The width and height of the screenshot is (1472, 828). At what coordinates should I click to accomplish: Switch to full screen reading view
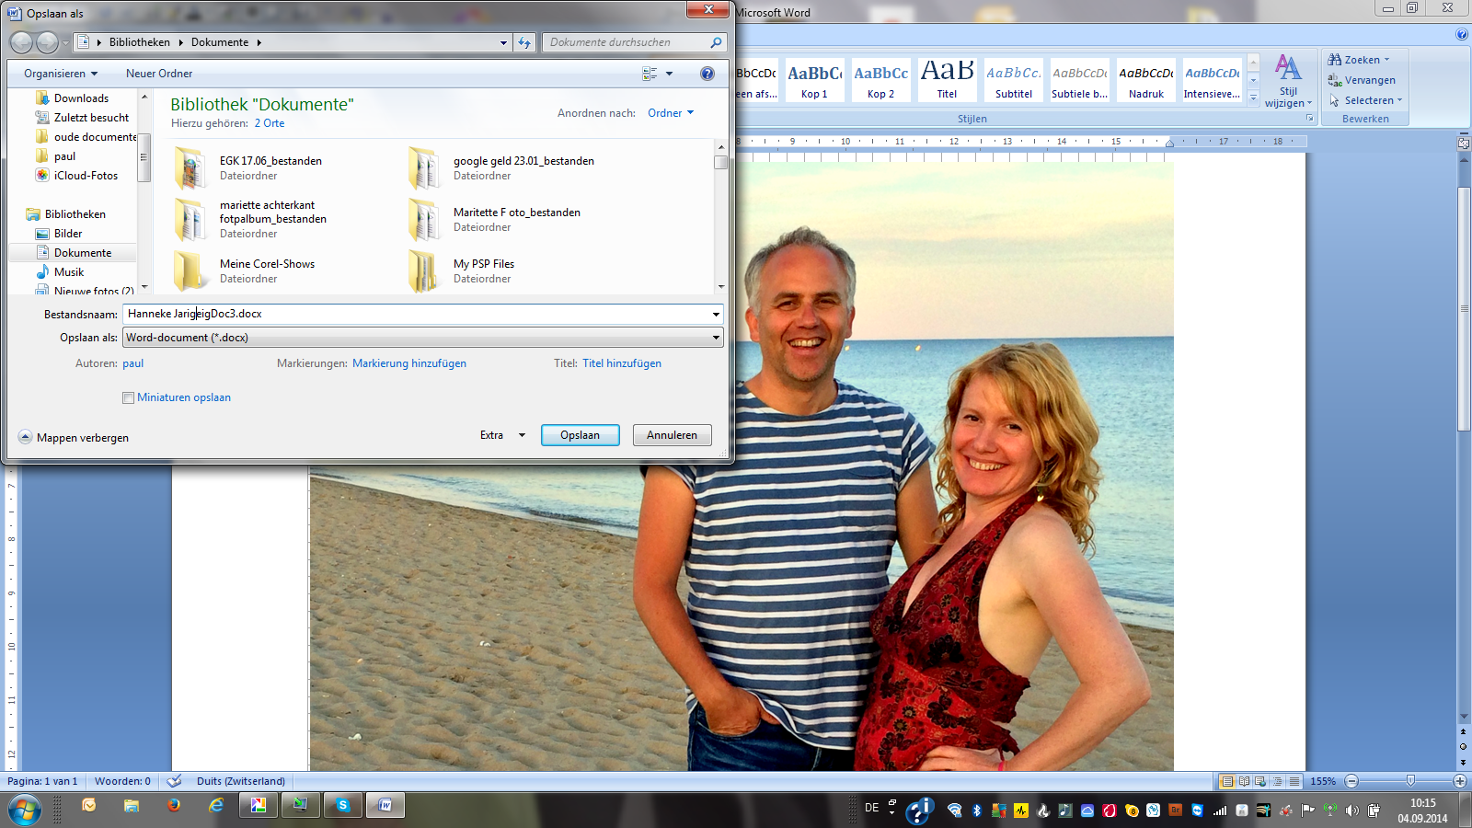point(1244,781)
